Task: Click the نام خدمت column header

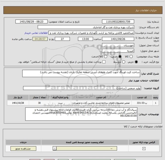Action: 101,97
